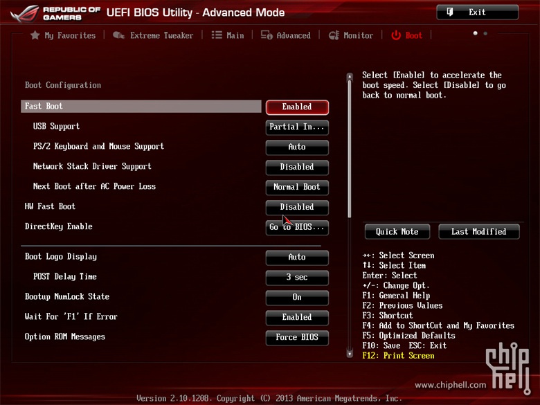Select the Bootup NumLock State label
This screenshot has height=405, width=540.
[x=67, y=296]
